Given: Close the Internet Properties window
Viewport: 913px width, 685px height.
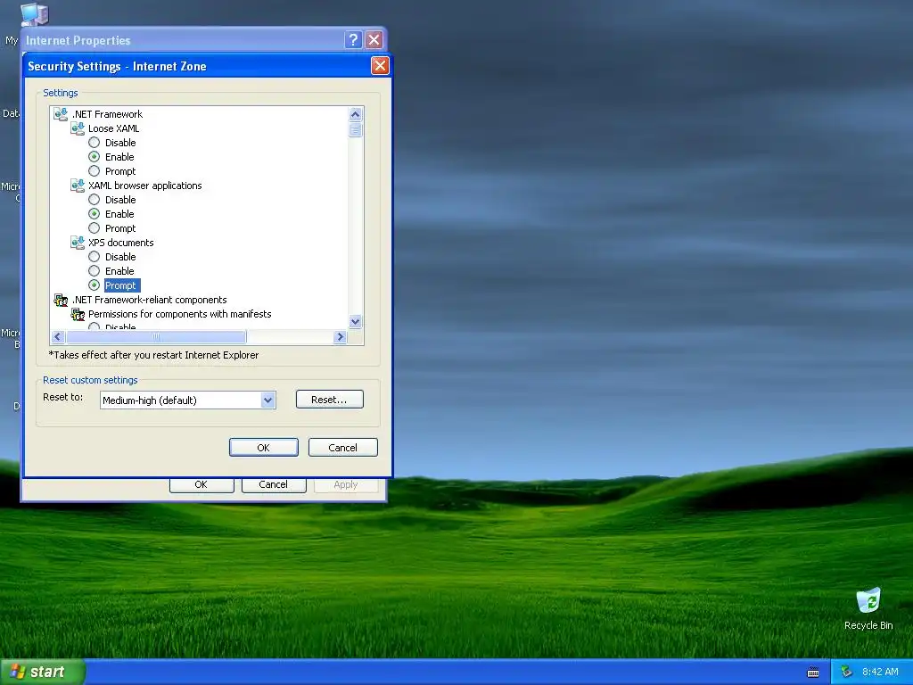Looking at the screenshot, I should click(x=374, y=39).
